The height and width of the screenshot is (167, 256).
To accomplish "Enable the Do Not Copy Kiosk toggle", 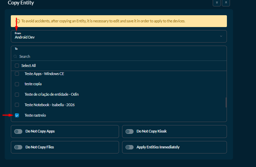I will point(130,132).
